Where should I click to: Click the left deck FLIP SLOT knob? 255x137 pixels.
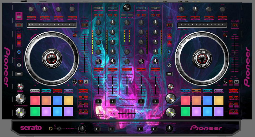point(75,81)
